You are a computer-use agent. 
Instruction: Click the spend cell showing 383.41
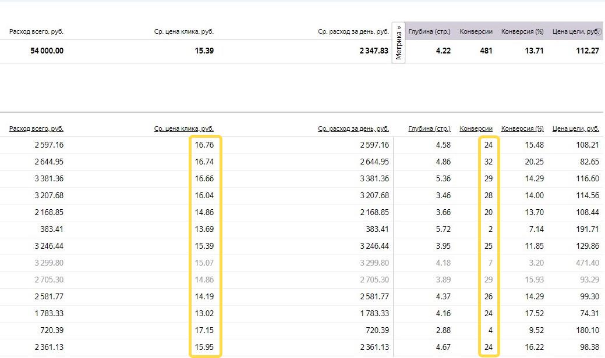52,230
